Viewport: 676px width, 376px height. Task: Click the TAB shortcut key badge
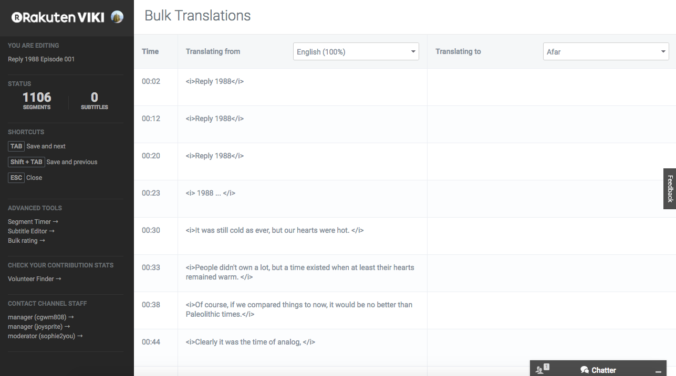tap(16, 146)
